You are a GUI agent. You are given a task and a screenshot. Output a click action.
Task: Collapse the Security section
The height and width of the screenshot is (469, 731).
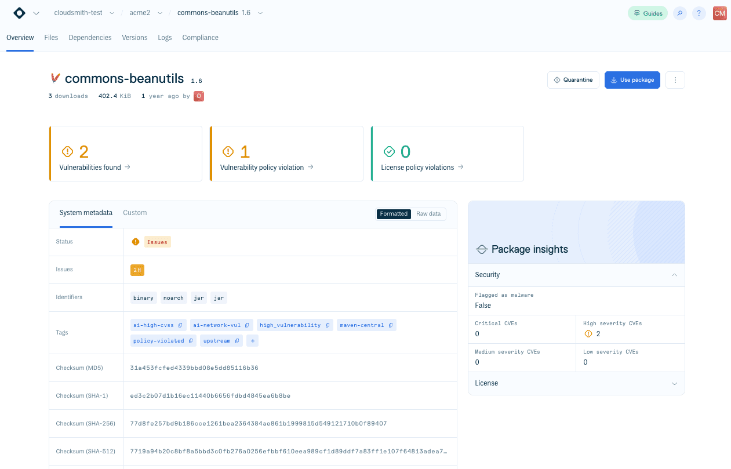click(x=674, y=275)
